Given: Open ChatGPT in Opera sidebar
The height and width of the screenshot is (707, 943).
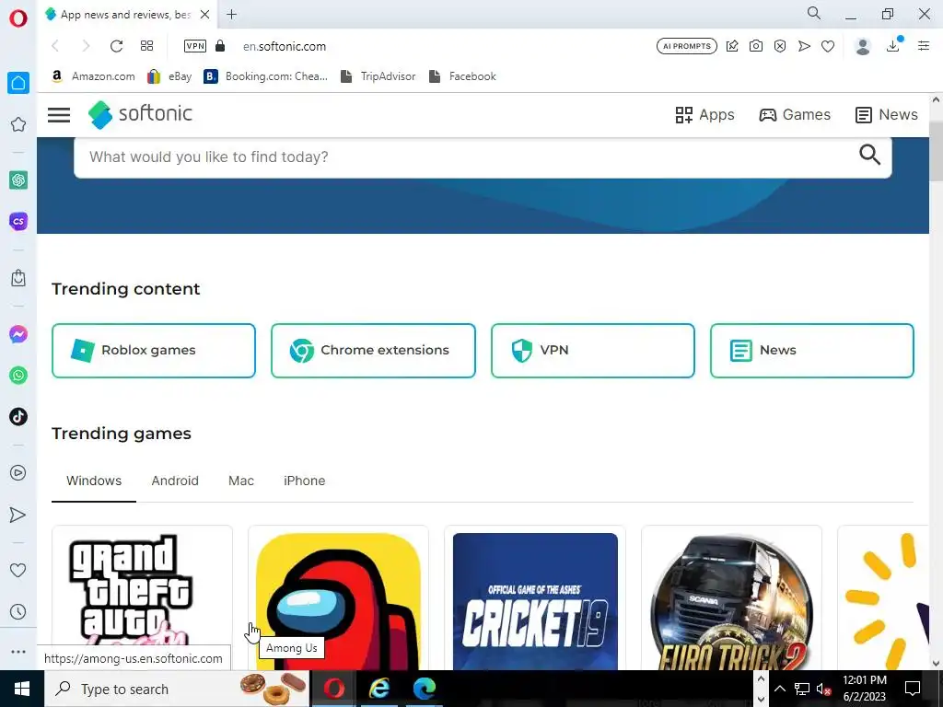Looking at the screenshot, I should [18, 180].
